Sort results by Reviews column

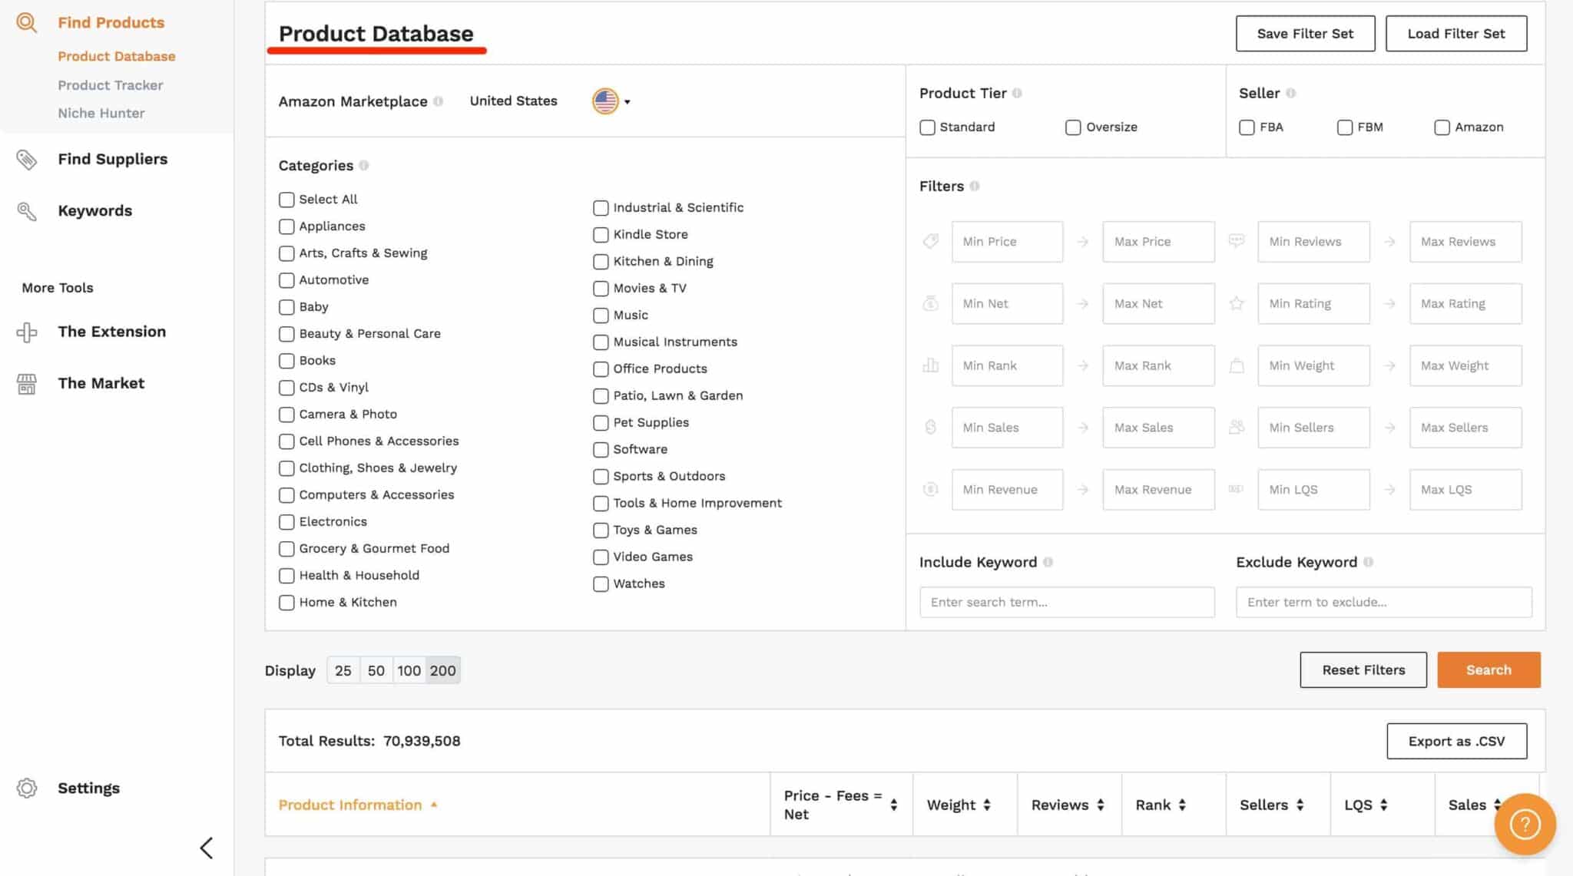(x=1101, y=805)
